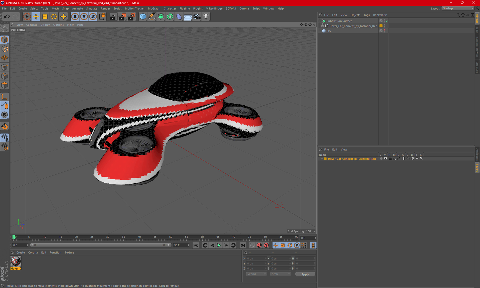Go to end of animation
Screen dimensions: 480x288
tap(242, 245)
